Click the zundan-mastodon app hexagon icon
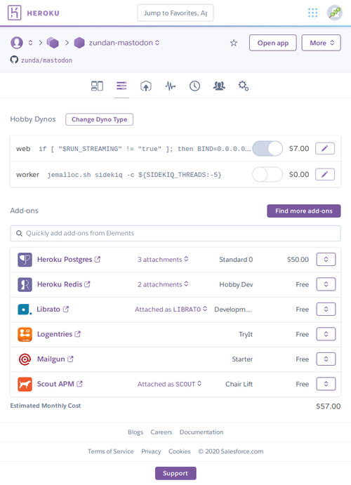Screen dimensions: 351x485 [79, 43]
